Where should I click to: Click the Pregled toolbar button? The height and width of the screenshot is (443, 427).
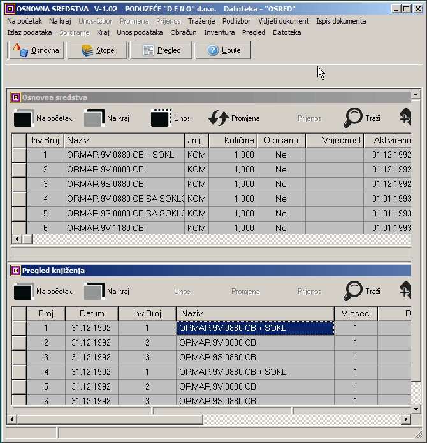click(161, 50)
